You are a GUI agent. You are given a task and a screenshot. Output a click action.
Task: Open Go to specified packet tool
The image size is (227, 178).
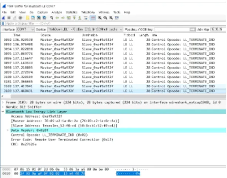point(69,18)
